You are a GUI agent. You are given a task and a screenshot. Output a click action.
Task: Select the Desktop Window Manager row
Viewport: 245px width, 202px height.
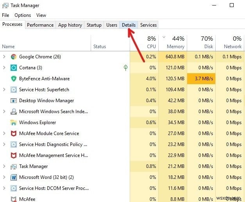(x=46, y=101)
